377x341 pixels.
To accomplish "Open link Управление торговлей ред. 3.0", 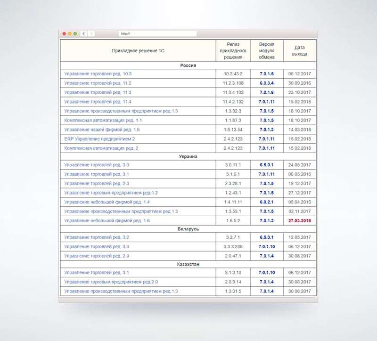I will click(97, 165).
